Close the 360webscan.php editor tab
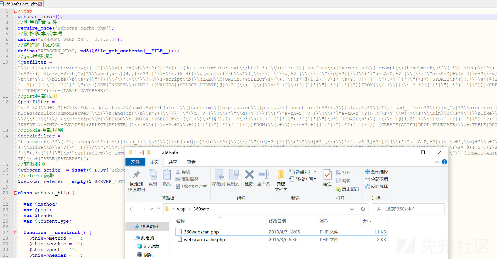The width and height of the screenshot is (497, 259). pyautogui.click(x=40, y=4)
